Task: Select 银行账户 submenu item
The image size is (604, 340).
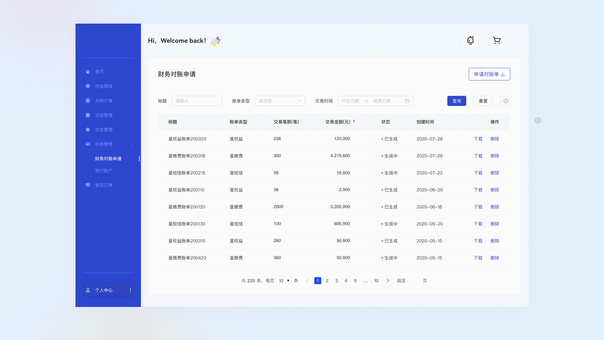Action: [104, 171]
